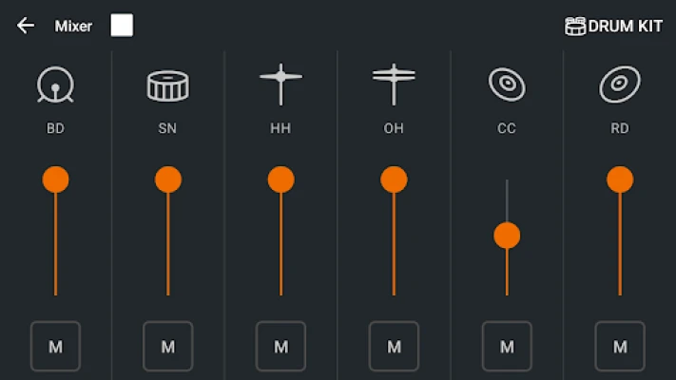Click the SN volume slider knob
This screenshot has width=676, height=380.
point(167,180)
